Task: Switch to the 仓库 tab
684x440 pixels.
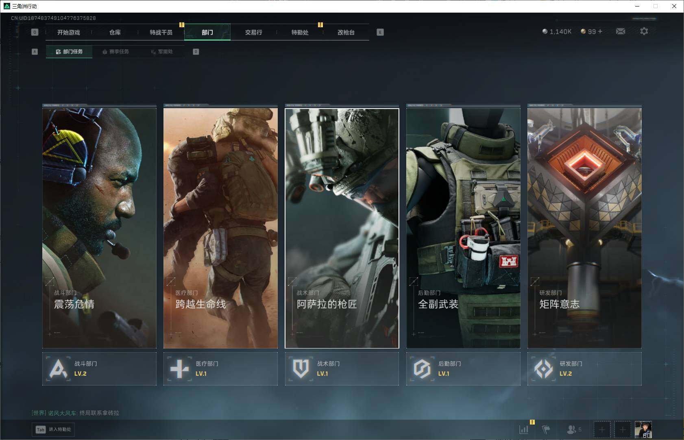Action: tap(115, 32)
